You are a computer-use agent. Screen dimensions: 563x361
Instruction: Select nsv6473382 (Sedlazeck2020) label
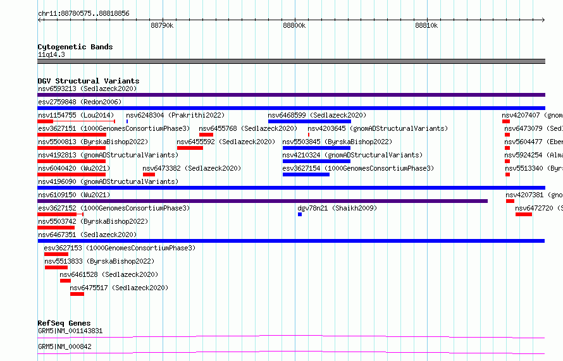point(192,168)
